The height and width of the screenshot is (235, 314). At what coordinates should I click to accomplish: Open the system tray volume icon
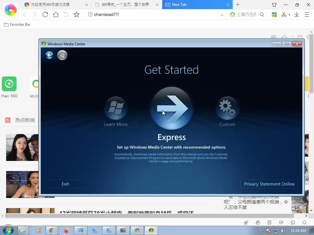(283, 231)
